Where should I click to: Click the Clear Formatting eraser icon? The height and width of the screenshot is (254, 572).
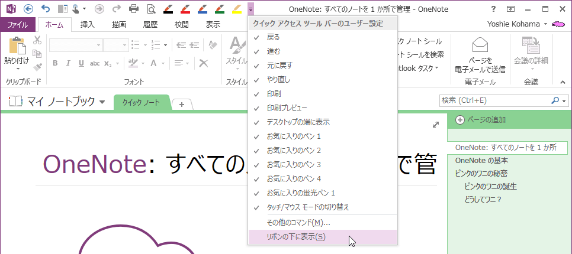point(213,45)
